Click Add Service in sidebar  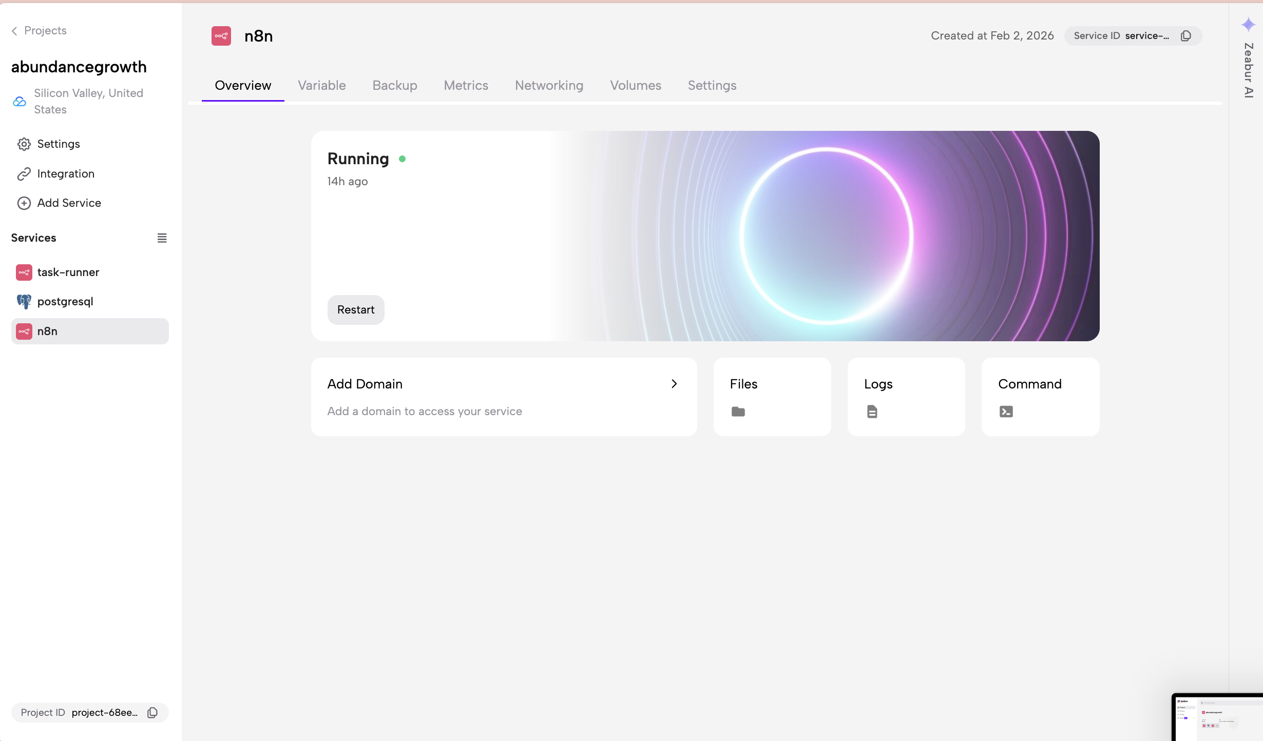(69, 203)
